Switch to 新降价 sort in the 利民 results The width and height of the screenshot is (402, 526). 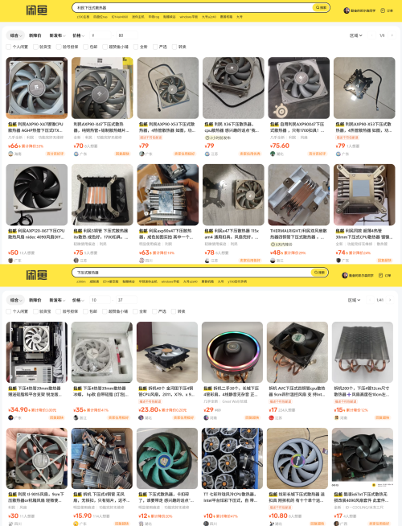[x=35, y=35]
